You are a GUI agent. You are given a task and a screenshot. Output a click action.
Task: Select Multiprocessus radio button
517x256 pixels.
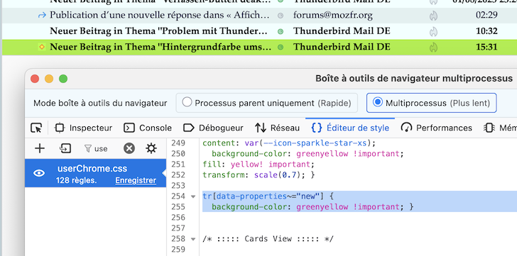tap(378, 102)
